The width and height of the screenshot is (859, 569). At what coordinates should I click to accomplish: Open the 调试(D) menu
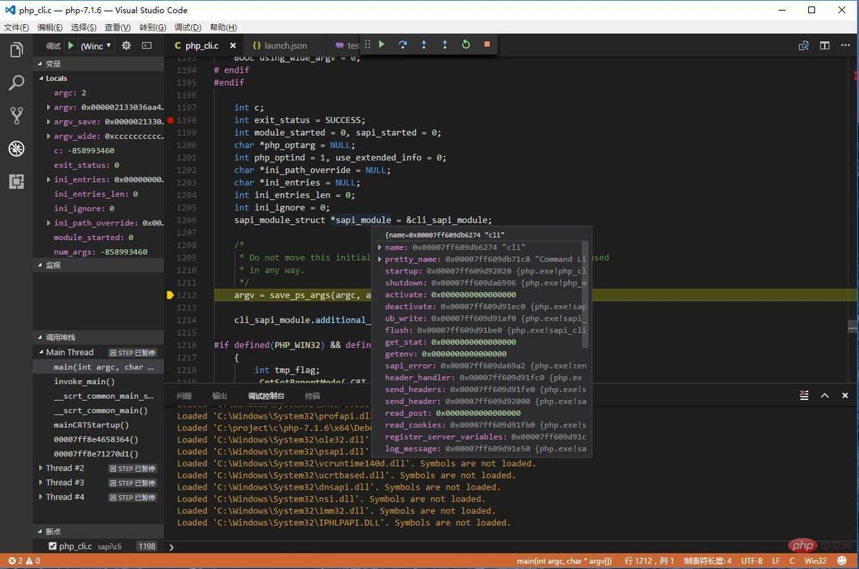[188, 27]
